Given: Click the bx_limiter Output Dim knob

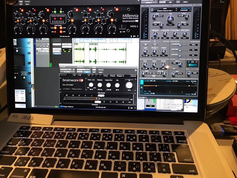Looking at the screenshot, I should (x=108, y=85).
